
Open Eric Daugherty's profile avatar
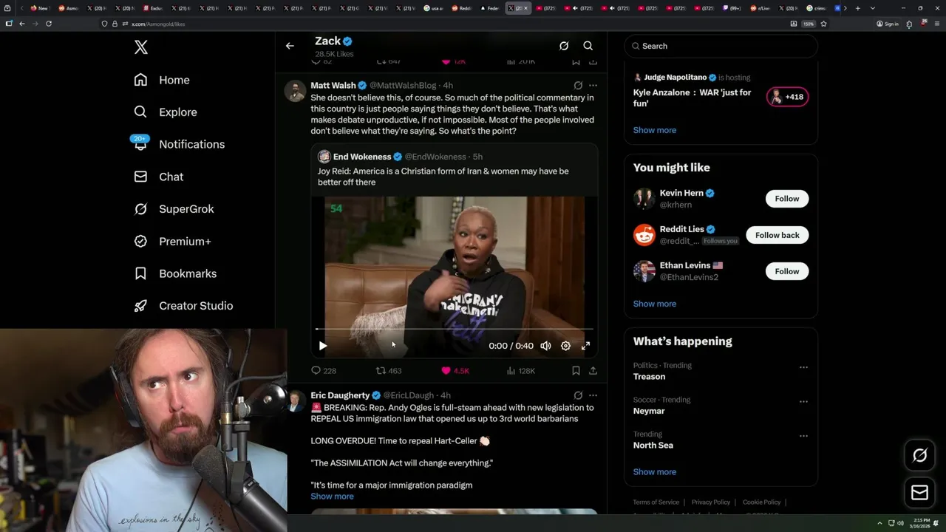point(296,402)
